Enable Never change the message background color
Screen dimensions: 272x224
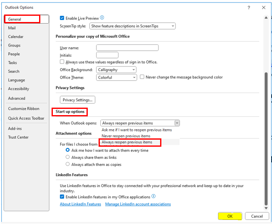click(x=142, y=77)
